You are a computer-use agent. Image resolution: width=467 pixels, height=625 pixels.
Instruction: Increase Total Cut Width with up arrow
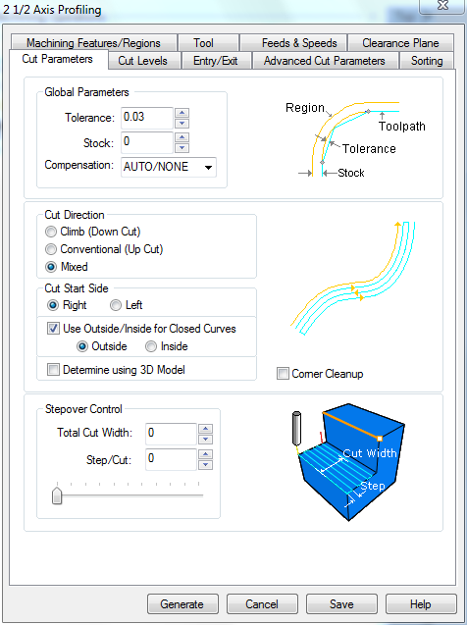[206, 429]
